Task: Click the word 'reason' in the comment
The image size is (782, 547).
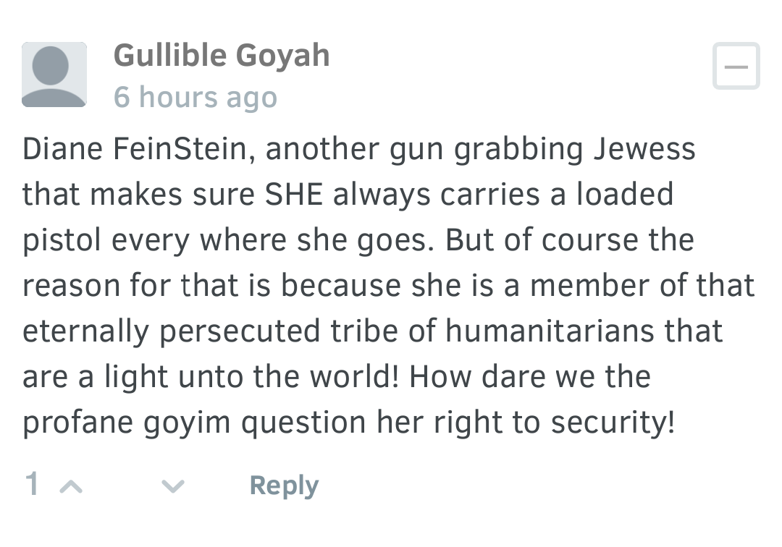Action: click(x=71, y=286)
